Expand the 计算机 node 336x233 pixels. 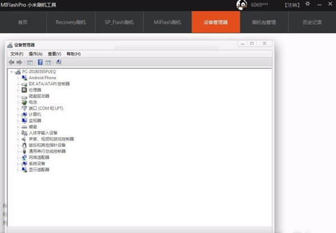(18, 115)
